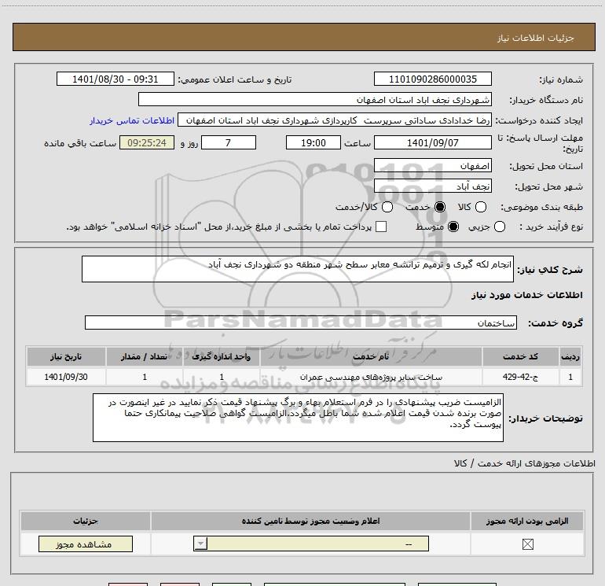
Task: Click the نام خدمت column header
Action: point(371,356)
